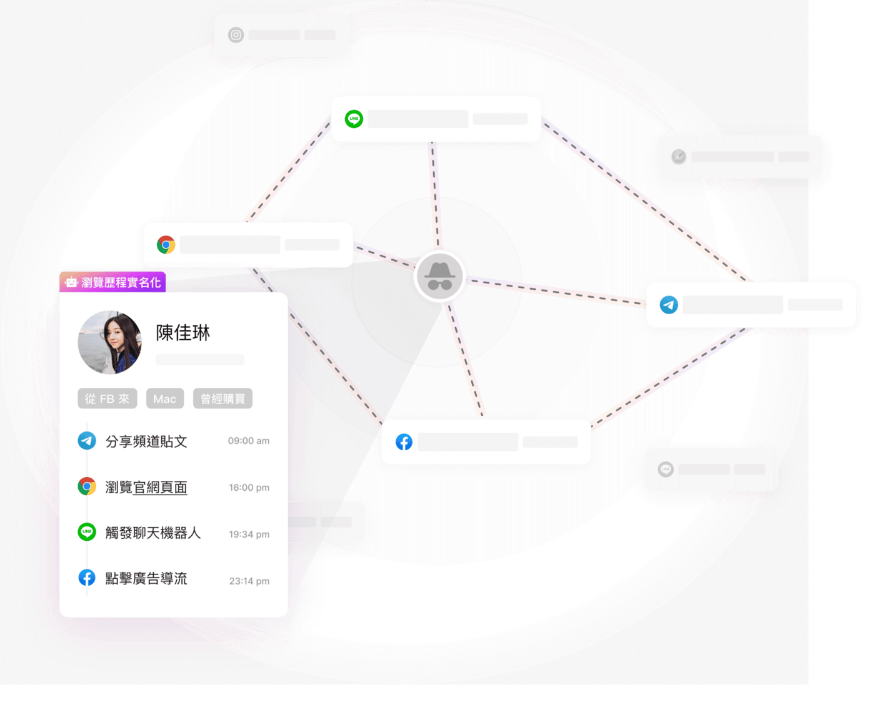Click the Telegram icon on the right card

point(669,305)
